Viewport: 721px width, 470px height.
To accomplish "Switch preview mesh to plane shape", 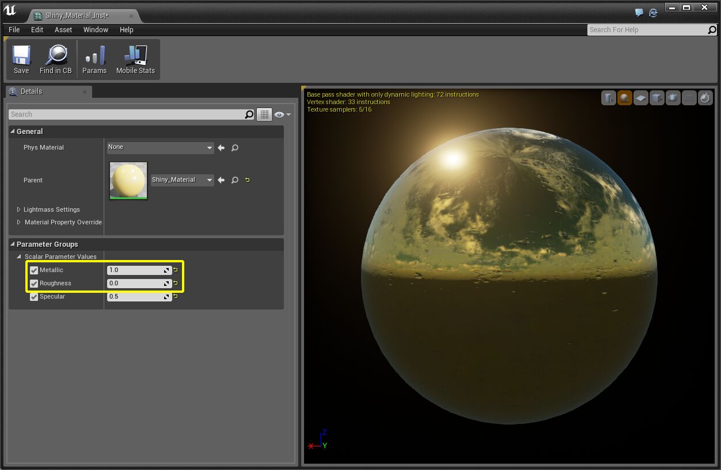I will [x=641, y=98].
